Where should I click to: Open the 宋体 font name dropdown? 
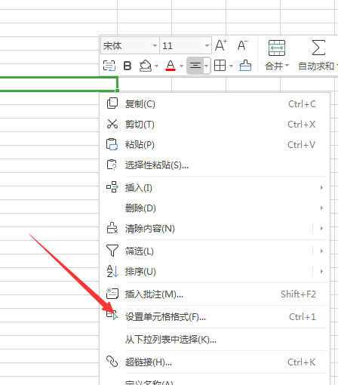pyautogui.click(x=130, y=45)
